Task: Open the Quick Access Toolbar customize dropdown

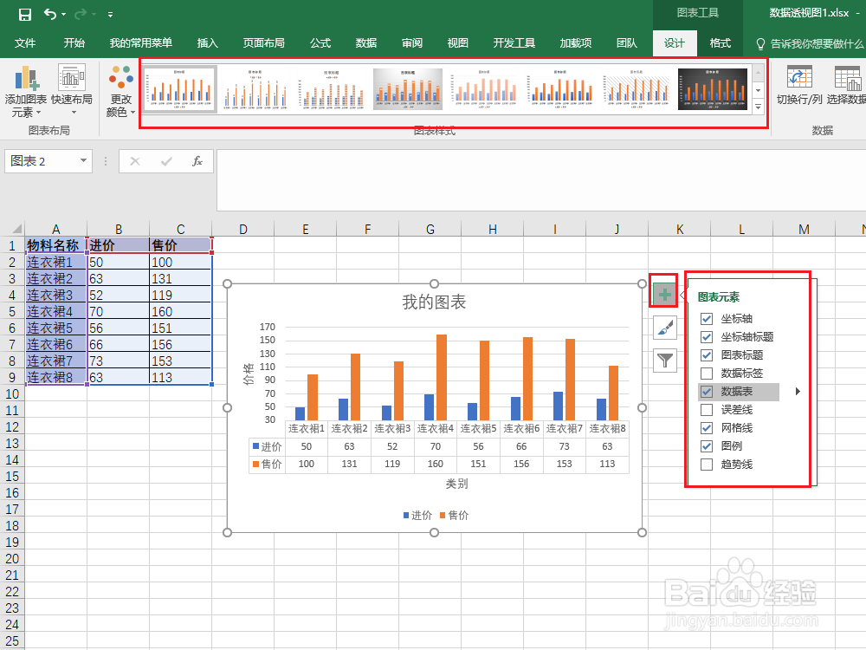Action: (109, 15)
